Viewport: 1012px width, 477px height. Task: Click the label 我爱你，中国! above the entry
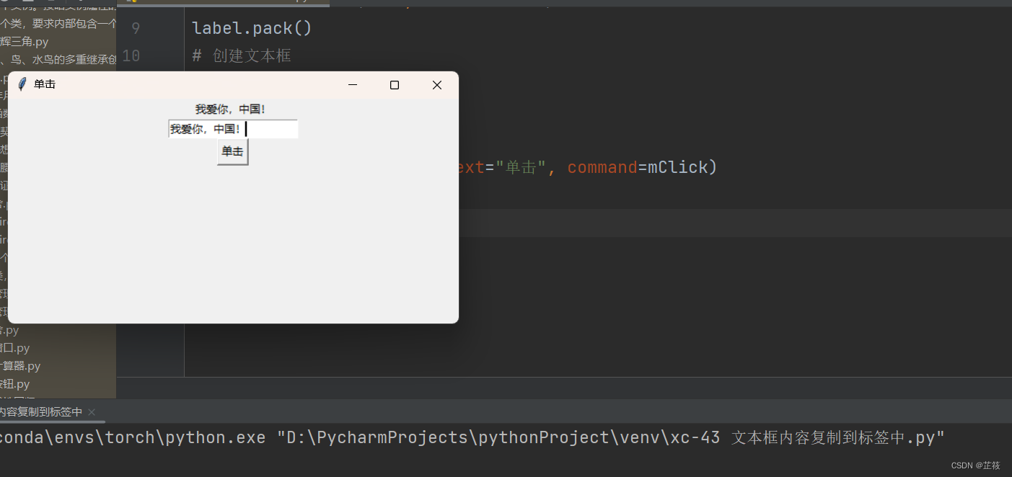pyautogui.click(x=231, y=110)
